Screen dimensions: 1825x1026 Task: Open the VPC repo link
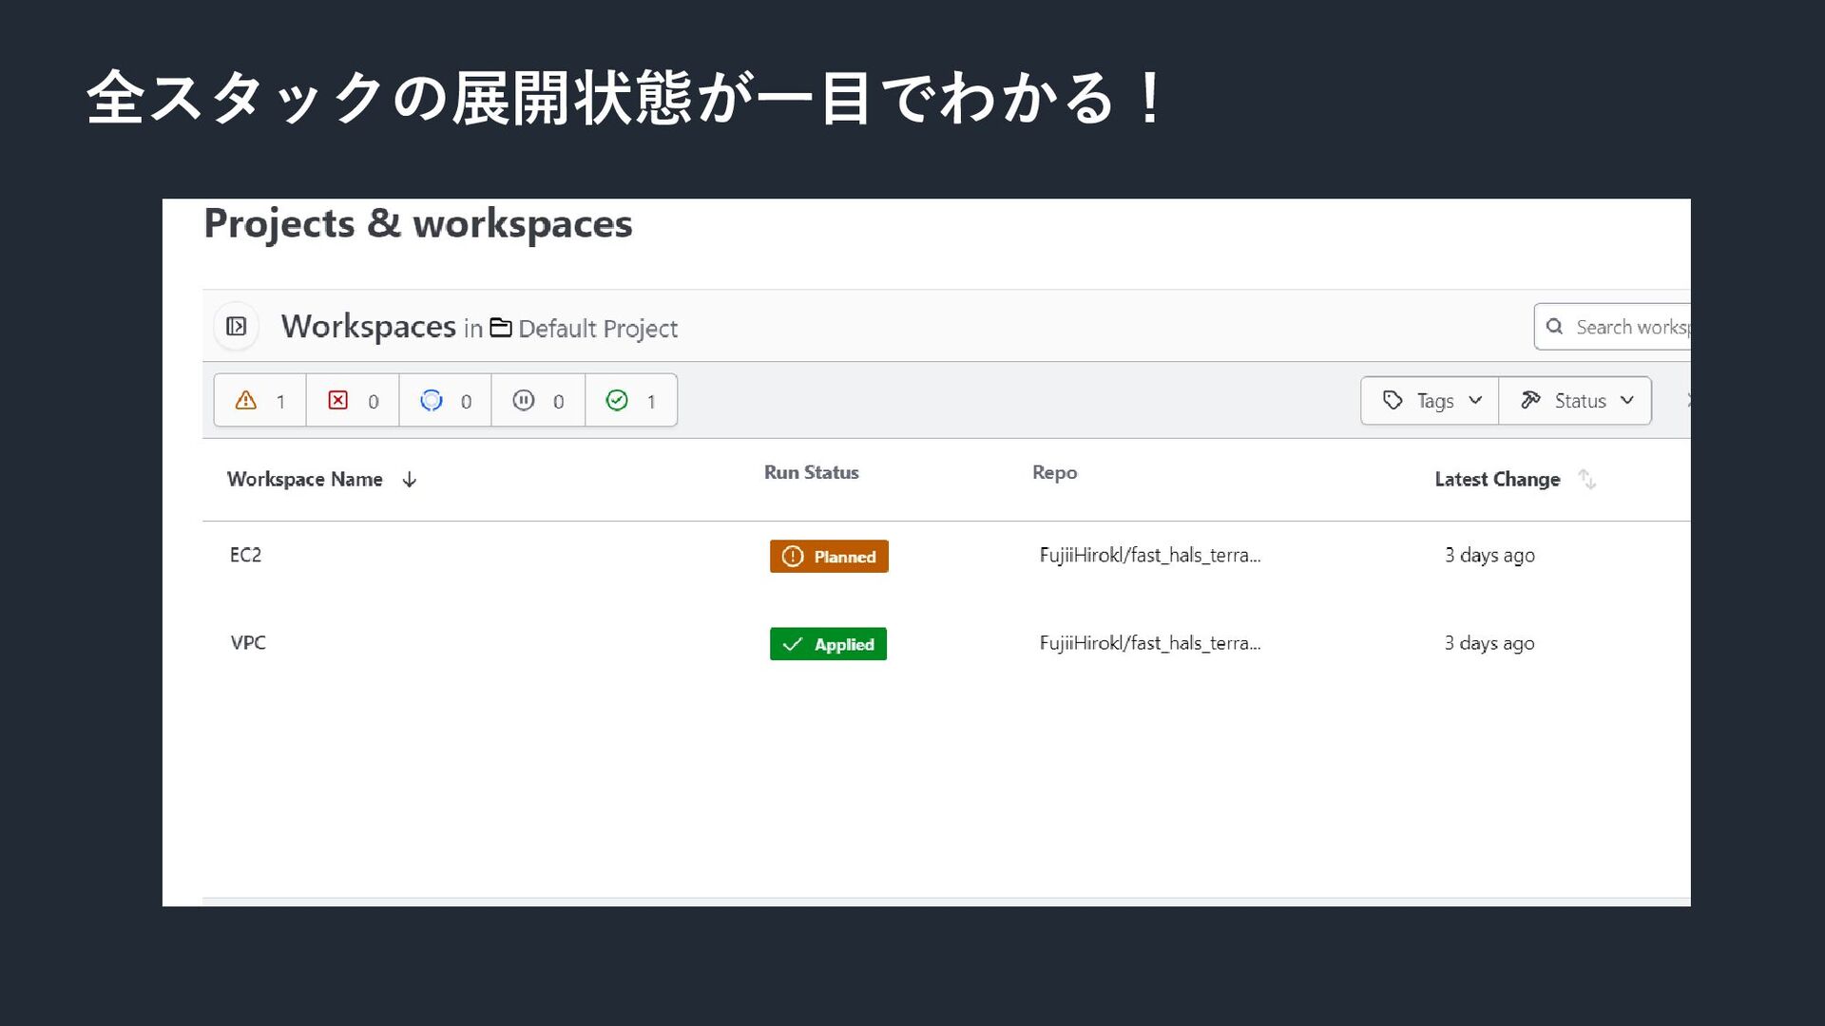[x=1149, y=643]
